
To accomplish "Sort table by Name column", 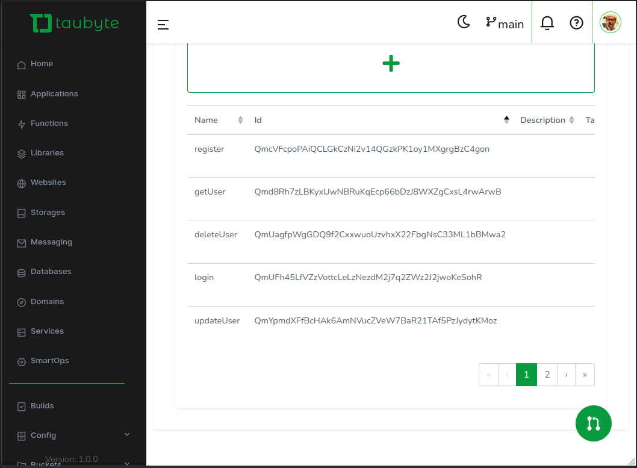I will 240,120.
